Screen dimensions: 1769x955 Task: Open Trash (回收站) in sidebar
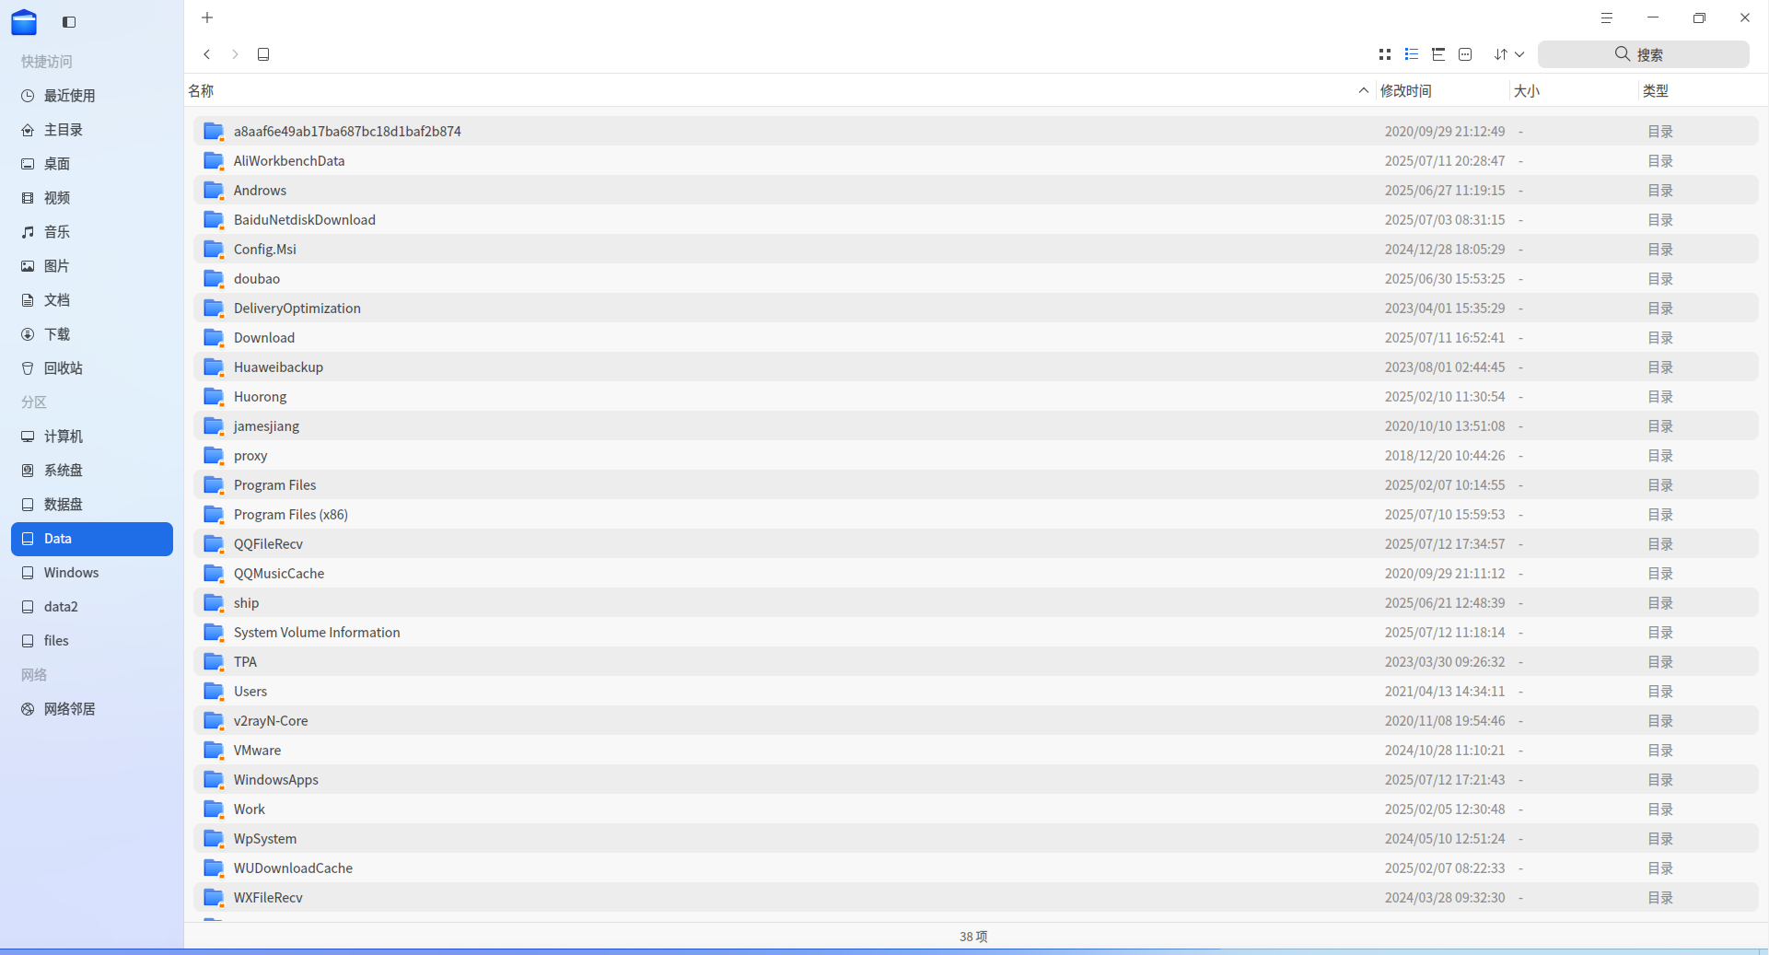pyautogui.click(x=92, y=368)
